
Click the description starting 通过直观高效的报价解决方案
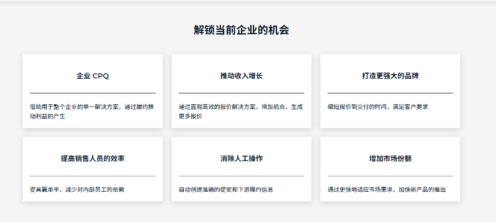[241, 112]
